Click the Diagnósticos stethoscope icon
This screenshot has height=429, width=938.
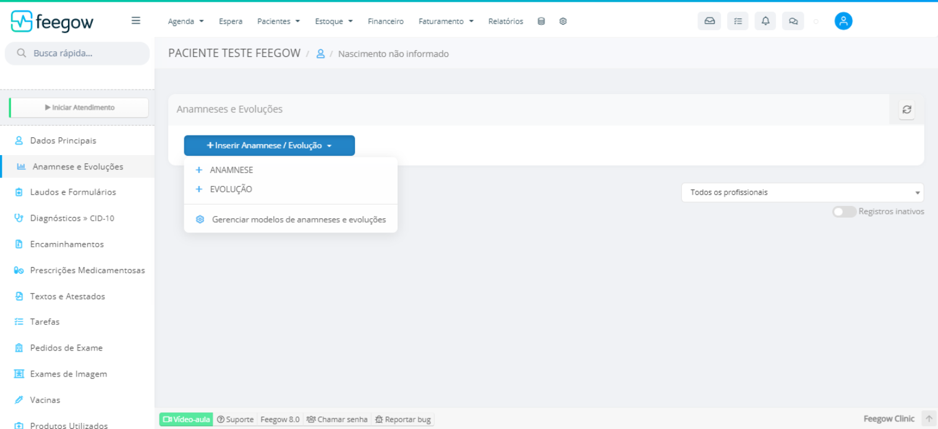tap(19, 218)
